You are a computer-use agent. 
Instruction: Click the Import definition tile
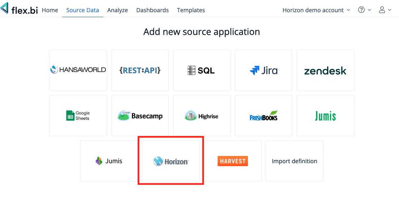click(x=294, y=161)
